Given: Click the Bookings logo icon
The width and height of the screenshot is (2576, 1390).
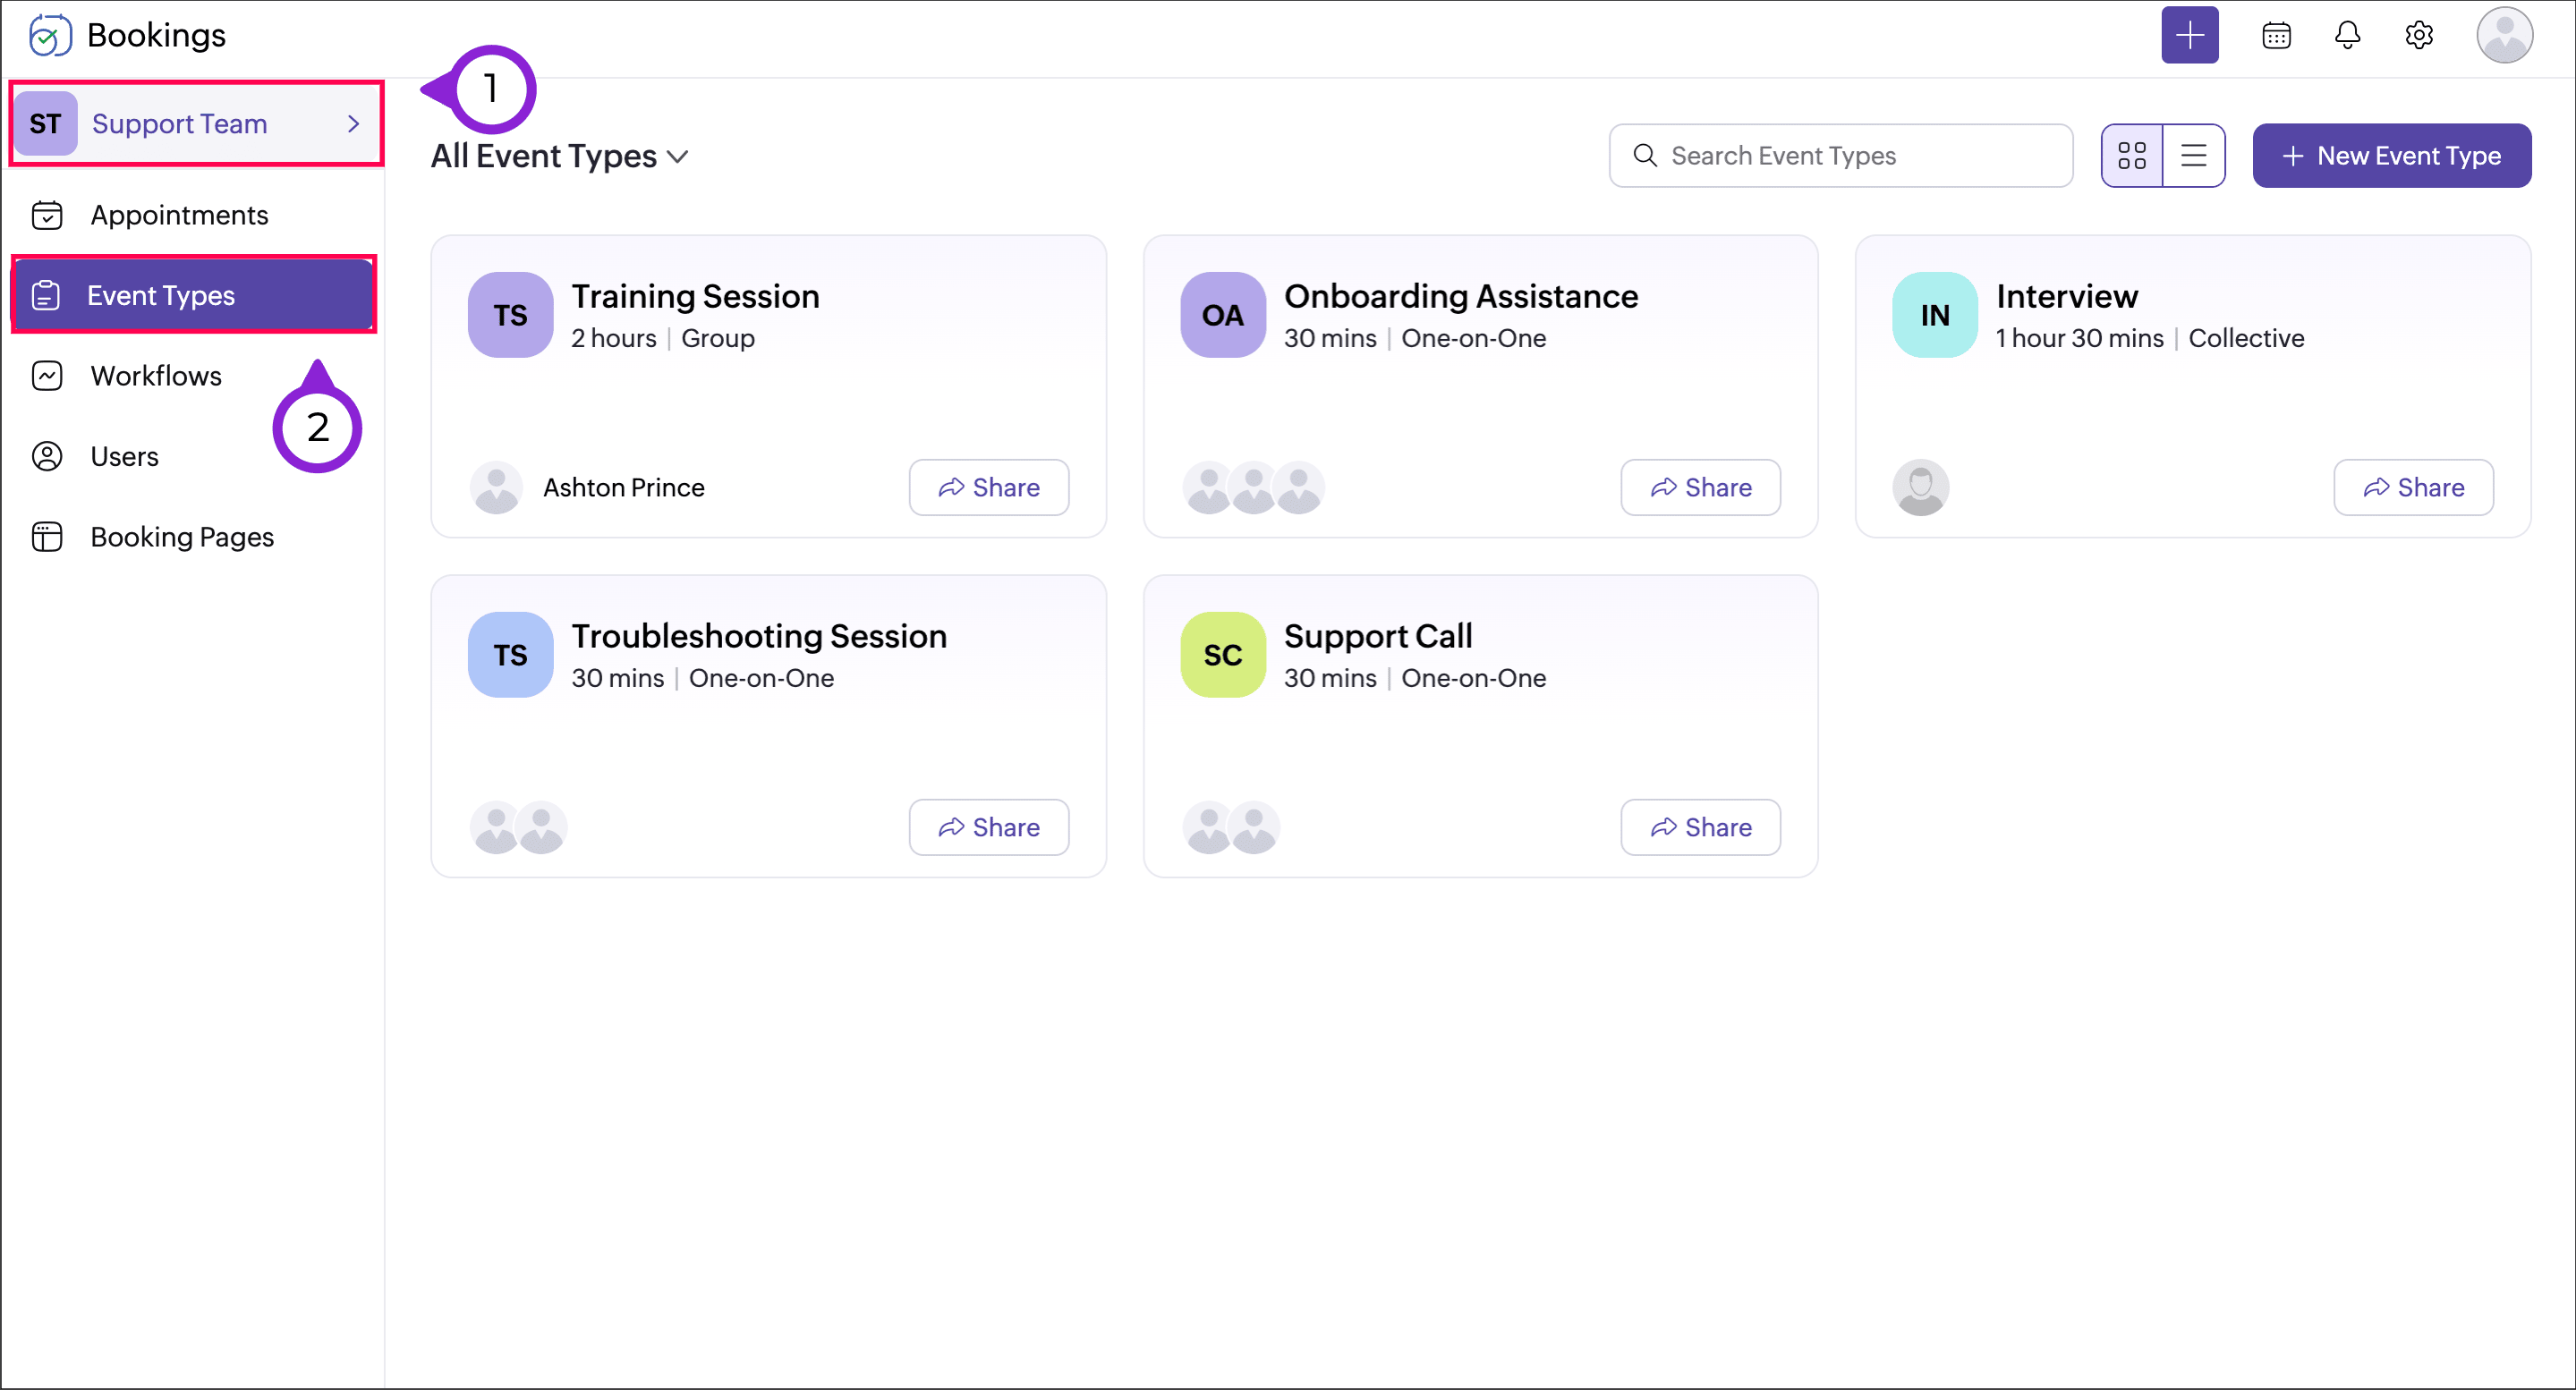Looking at the screenshot, I should 48,35.
